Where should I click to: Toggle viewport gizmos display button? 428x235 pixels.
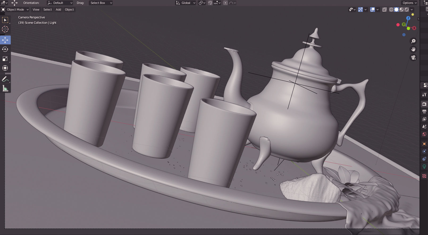coord(360,10)
